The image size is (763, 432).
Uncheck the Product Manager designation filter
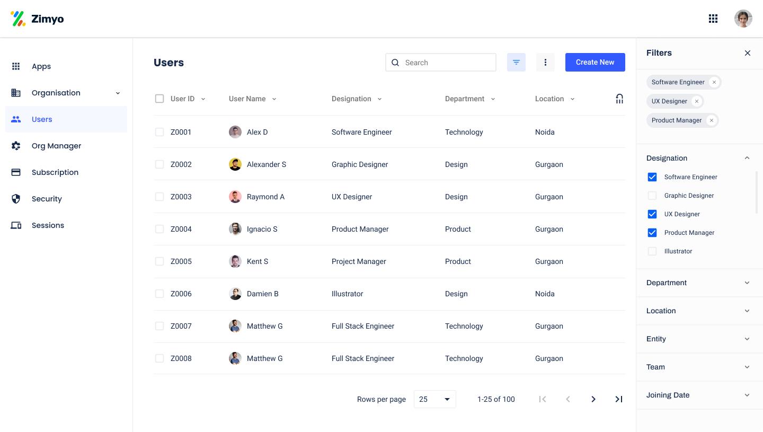[652, 233]
